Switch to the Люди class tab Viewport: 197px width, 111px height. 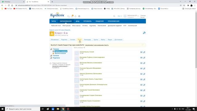(x=79, y=40)
